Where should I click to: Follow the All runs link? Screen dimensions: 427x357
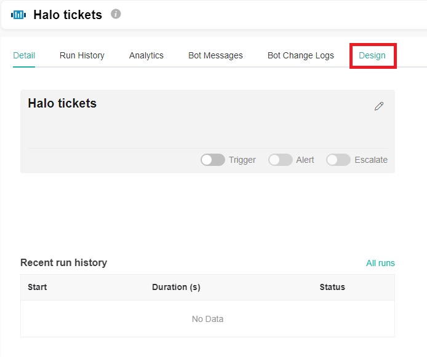click(x=380, y=263)
